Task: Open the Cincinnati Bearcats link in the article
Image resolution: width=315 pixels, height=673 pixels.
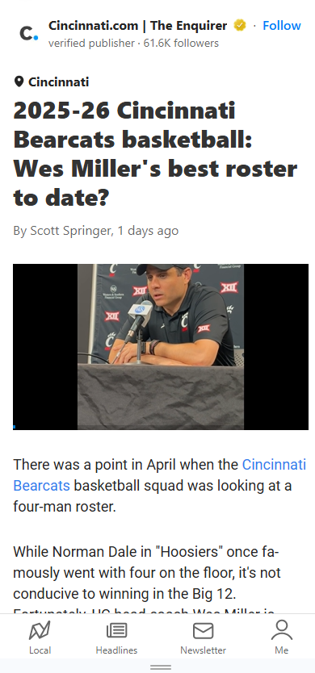Action: click(x=159, y=474)
